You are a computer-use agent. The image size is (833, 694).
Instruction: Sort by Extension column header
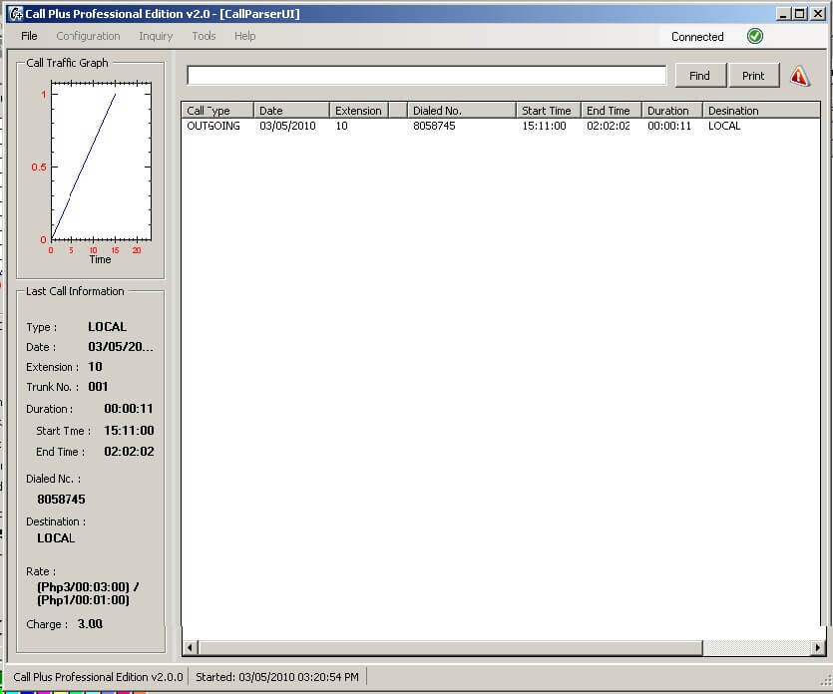click(x=359, y=111)
